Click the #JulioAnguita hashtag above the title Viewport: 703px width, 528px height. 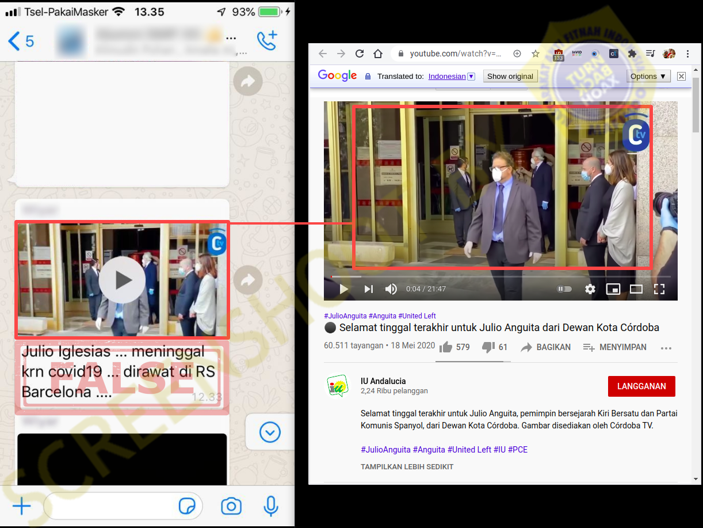pyautogui.click(x=345, y=316)
